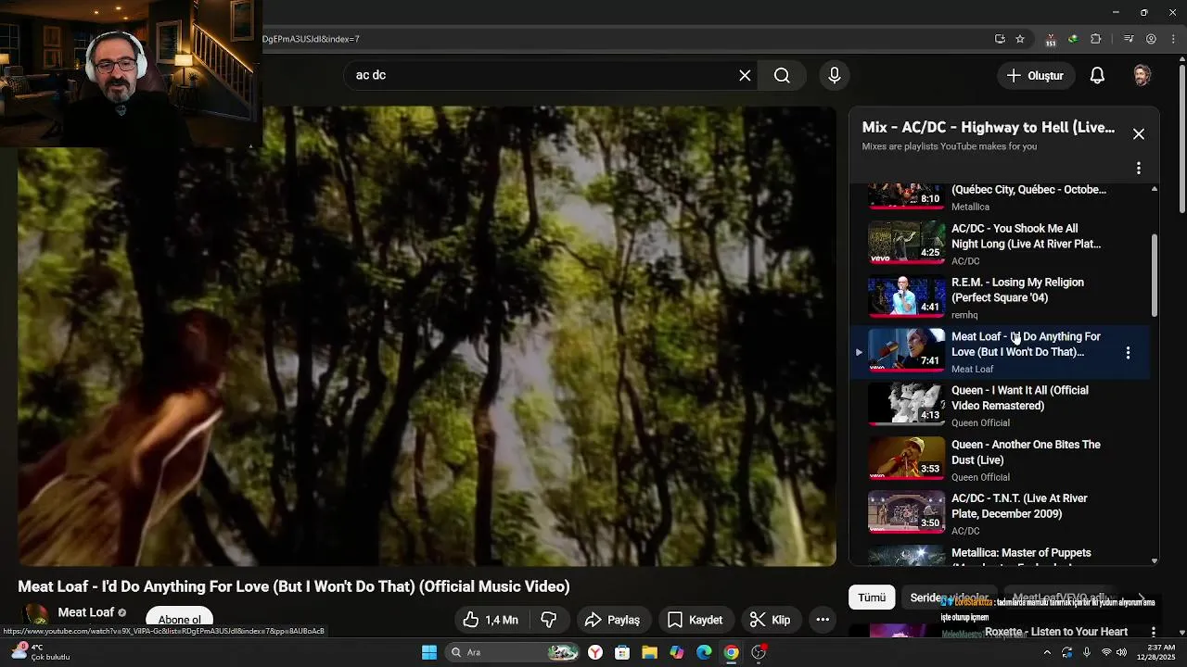Screen dimensions: 1187x667
Task: Open Microsoft Edge from taskbar
Action: point(704,652)
